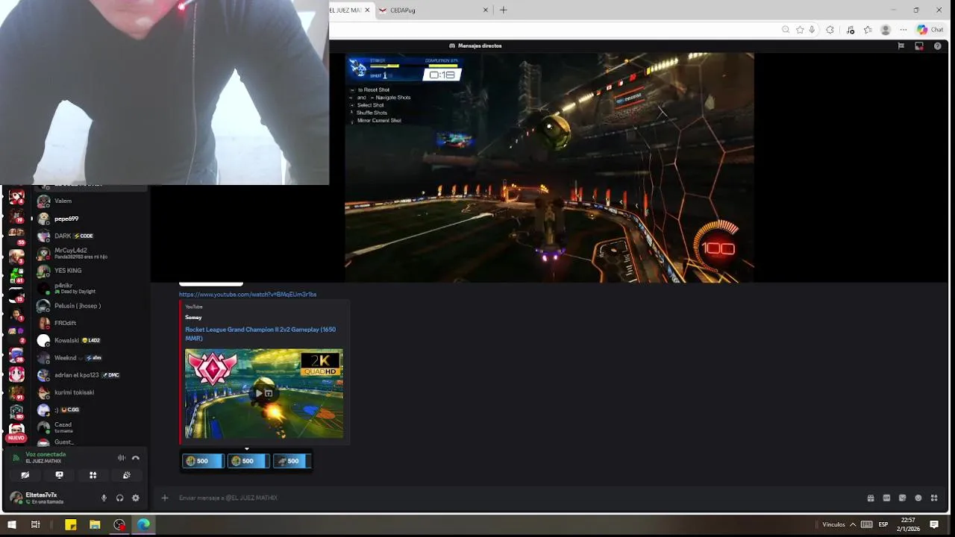
Task: Open the gift icon in message bar
Action: click(x=871, y=497)
